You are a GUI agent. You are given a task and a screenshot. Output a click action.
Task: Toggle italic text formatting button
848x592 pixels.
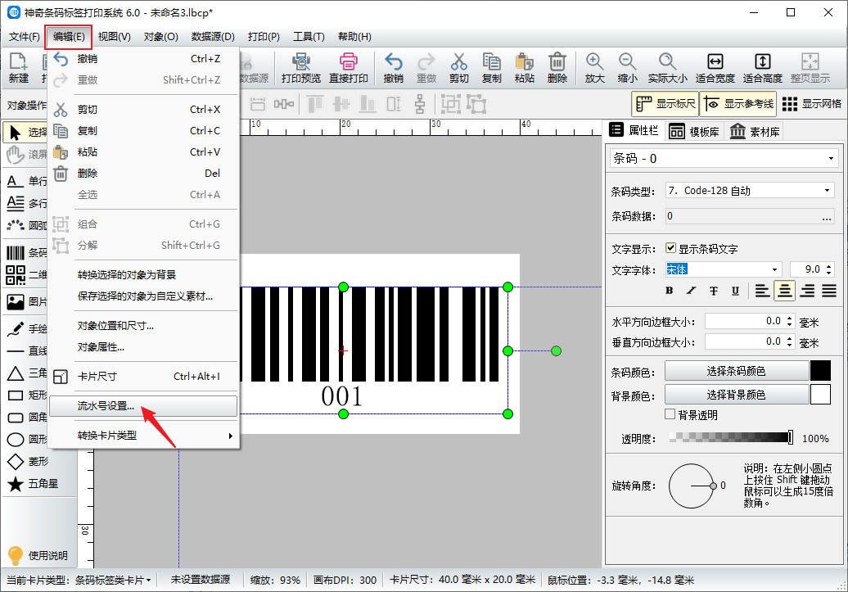pyautogui.click(x=691, y=291)
